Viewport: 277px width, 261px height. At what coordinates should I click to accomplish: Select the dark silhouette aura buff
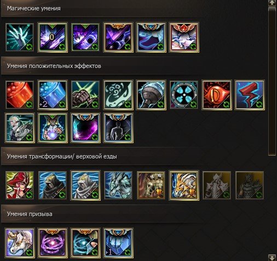118,128
